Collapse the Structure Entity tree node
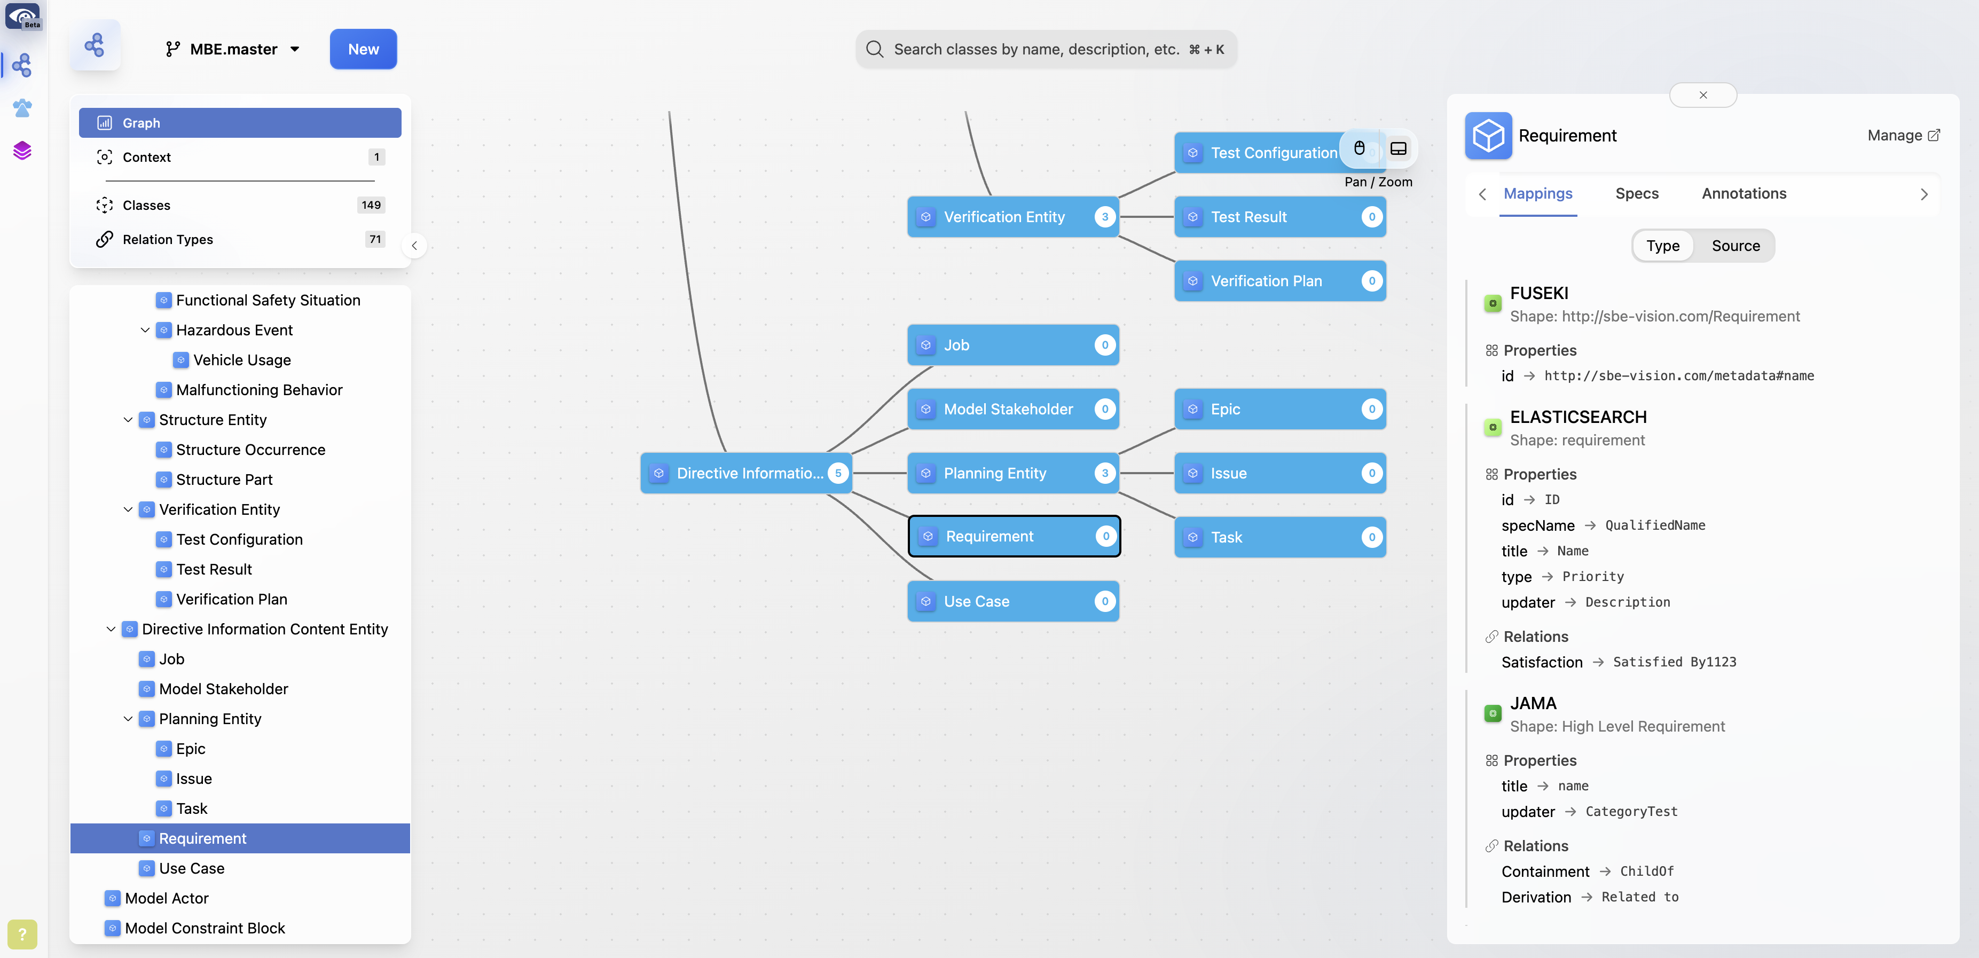The image size is (1979, 958). [x=128, y=420]
